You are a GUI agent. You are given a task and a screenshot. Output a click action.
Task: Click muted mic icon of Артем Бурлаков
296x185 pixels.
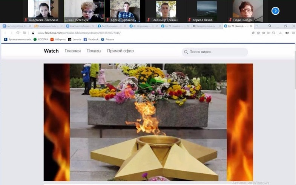(107, 20)
